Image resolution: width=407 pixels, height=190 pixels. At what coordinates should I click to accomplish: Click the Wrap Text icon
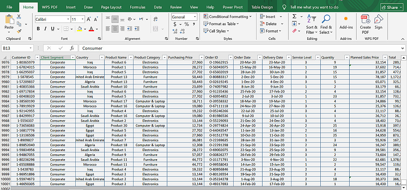click(156, 19)
